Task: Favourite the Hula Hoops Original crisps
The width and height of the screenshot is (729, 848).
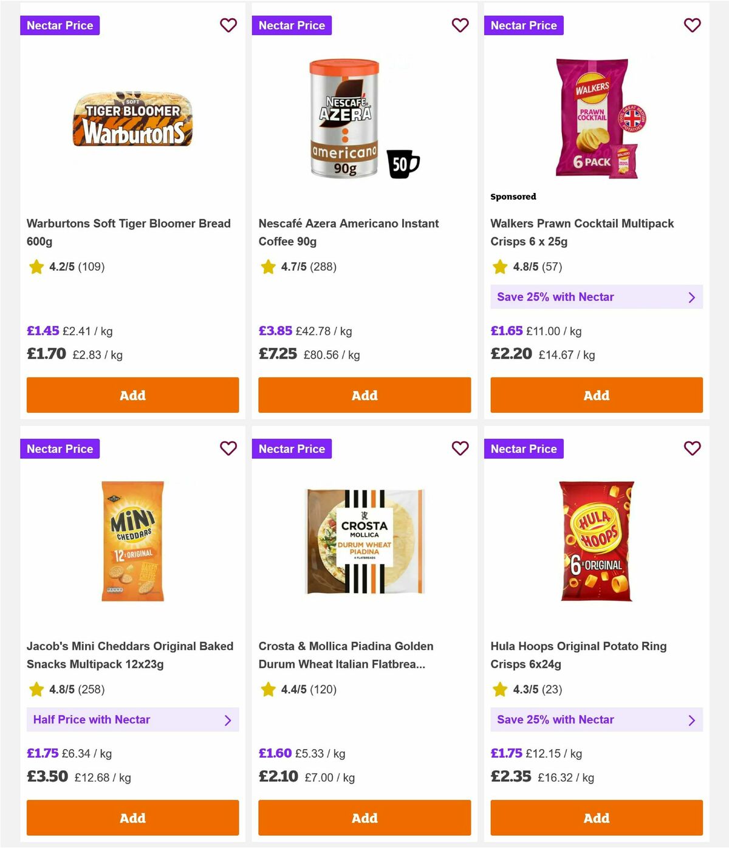Action: tap(692, 449)
